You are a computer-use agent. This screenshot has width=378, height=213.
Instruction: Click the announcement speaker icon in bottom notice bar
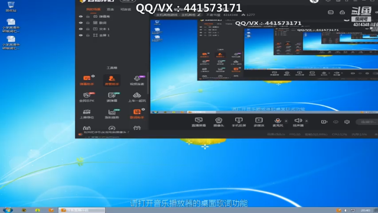pos(80,134)
